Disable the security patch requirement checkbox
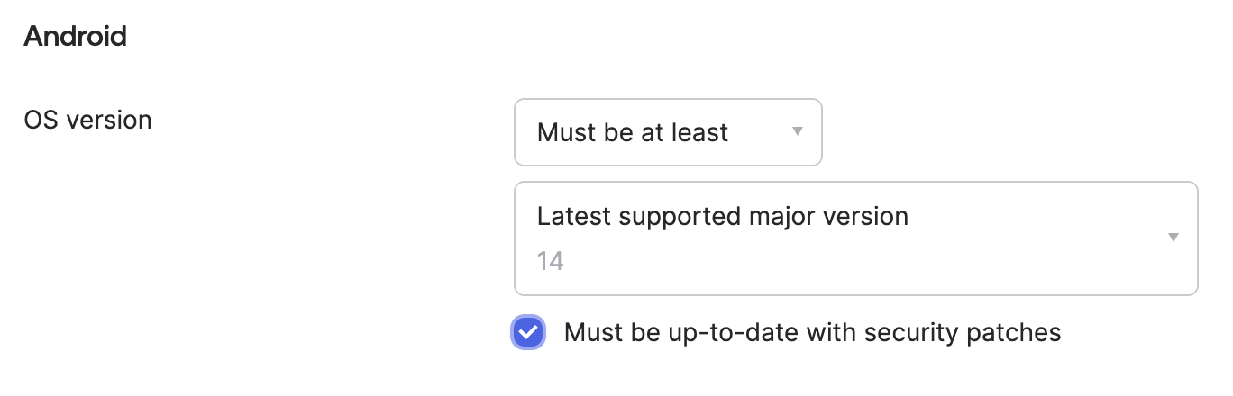1233x396 pixels. (528, 333)
